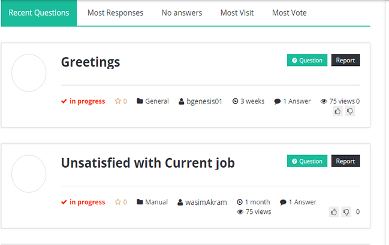389x245 pixels.
Task: Show the Most Vote tab
Action: pos(290,13)
